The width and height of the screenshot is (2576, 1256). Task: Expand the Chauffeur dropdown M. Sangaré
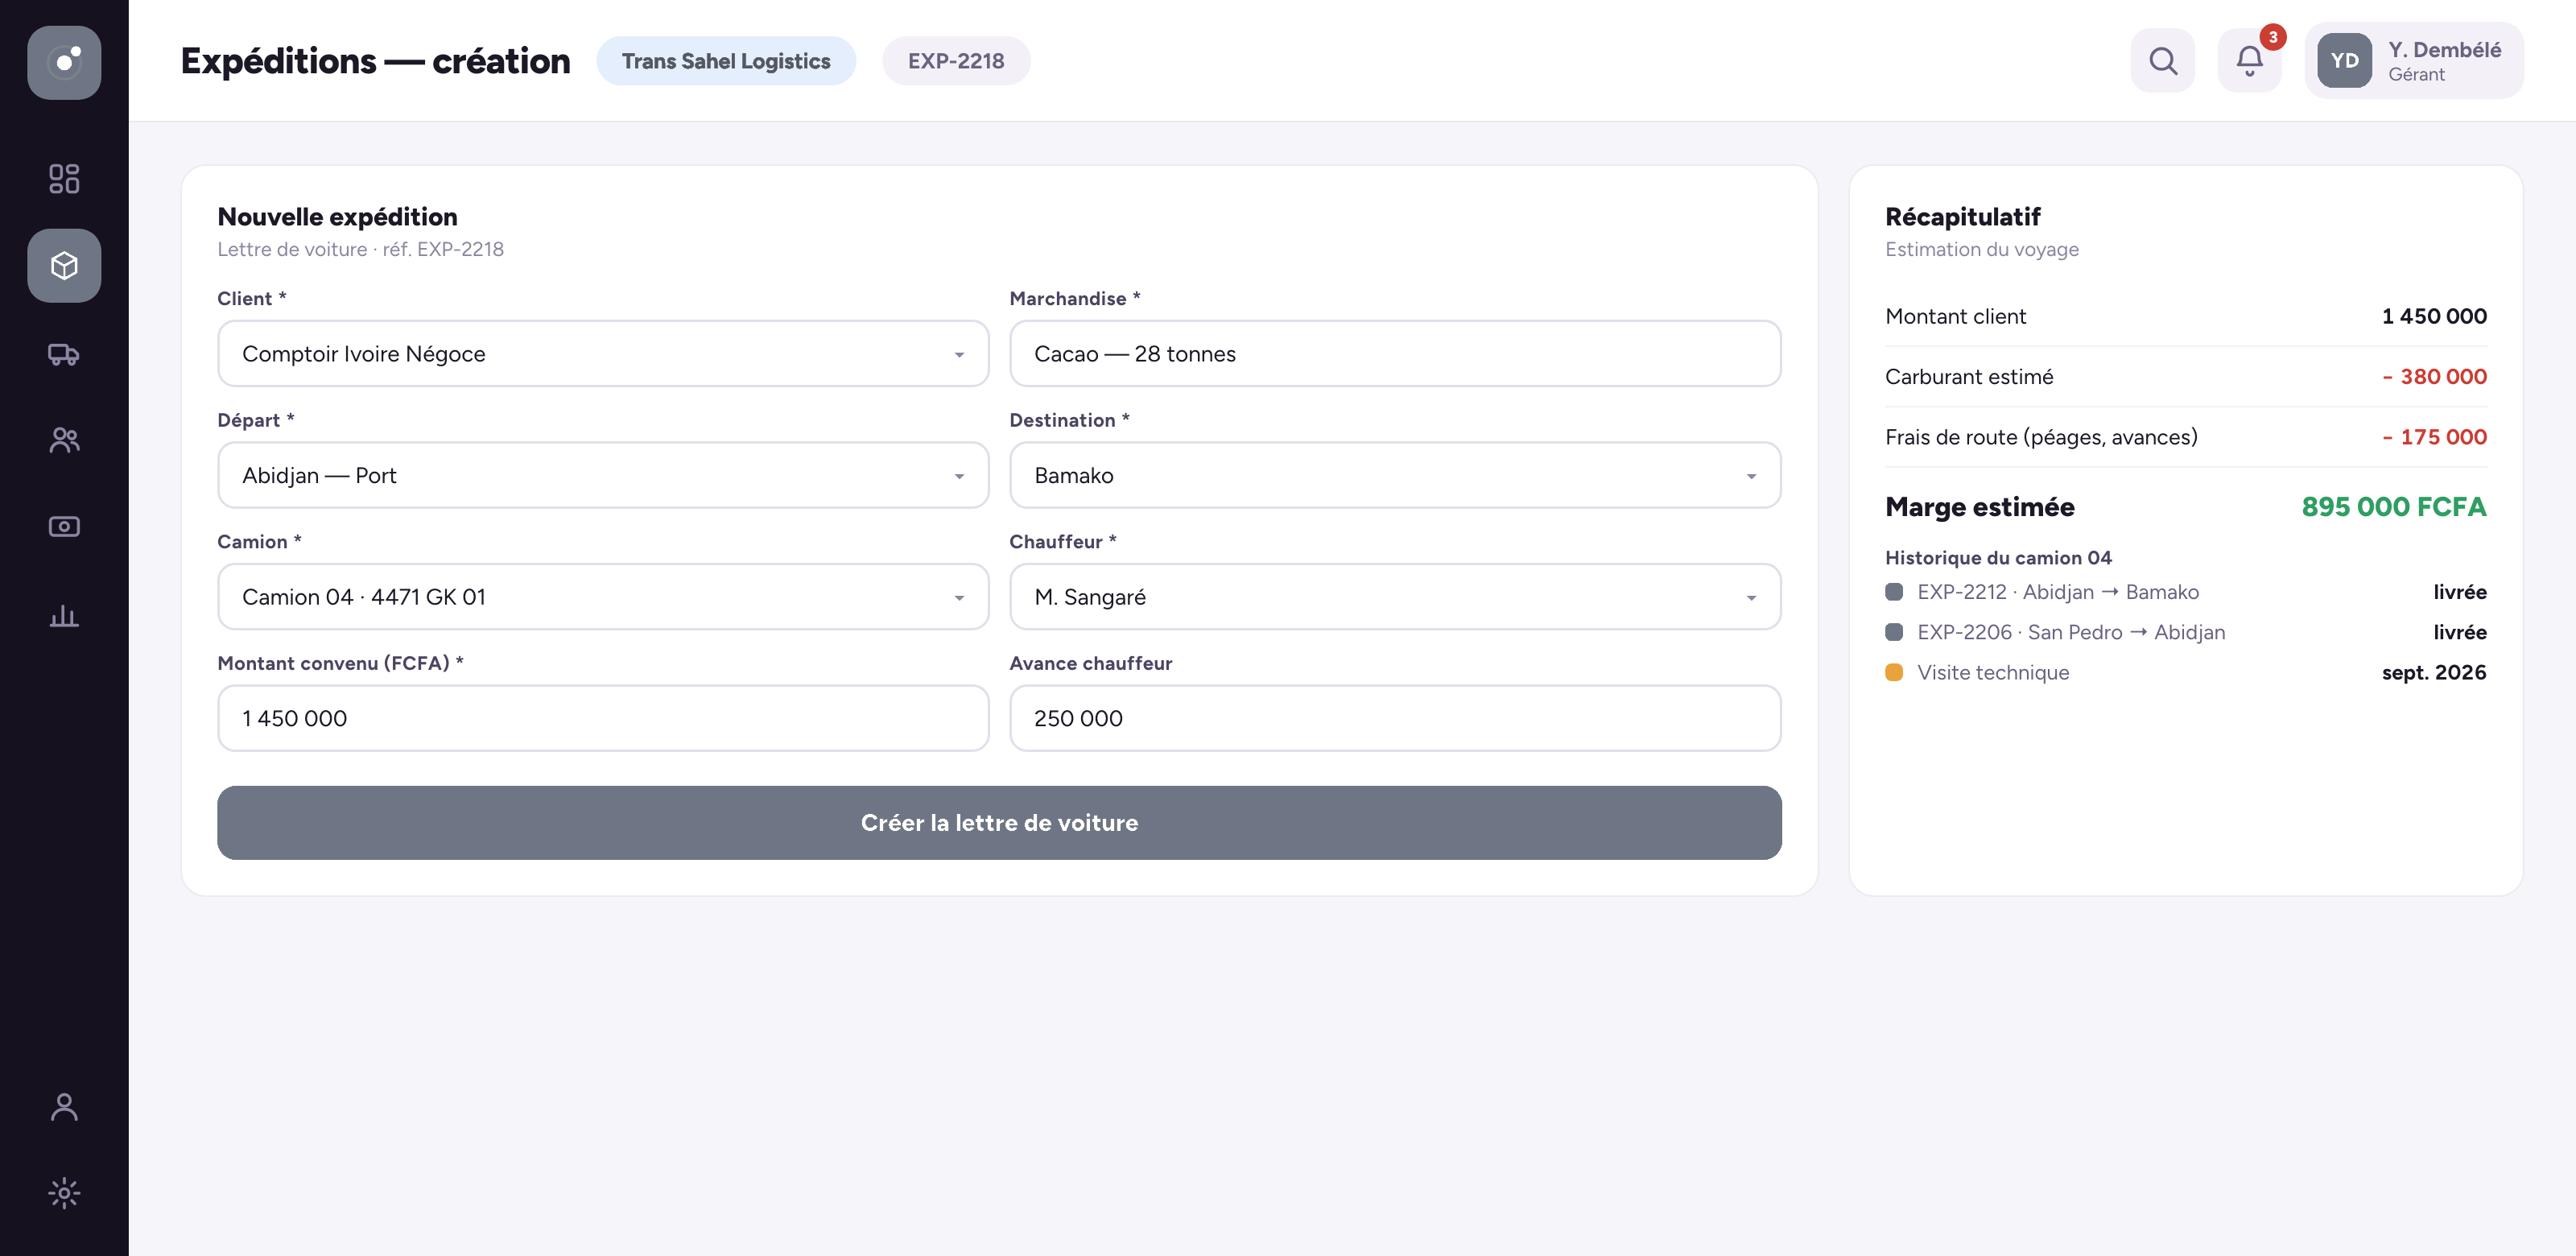tap(1395, 596)
